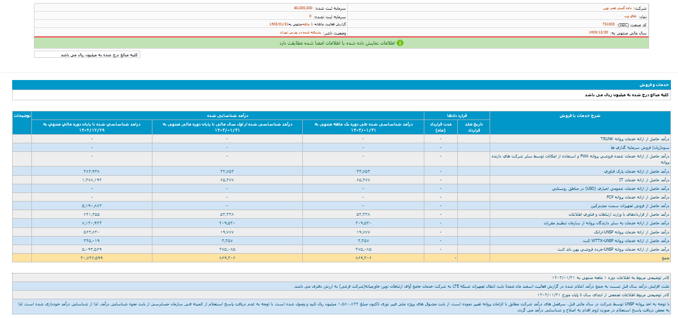The height and width of the screenshot is (318, 678).
Task: Click the شرح خدمات یا فروش column header
Action: pos(579,115)
